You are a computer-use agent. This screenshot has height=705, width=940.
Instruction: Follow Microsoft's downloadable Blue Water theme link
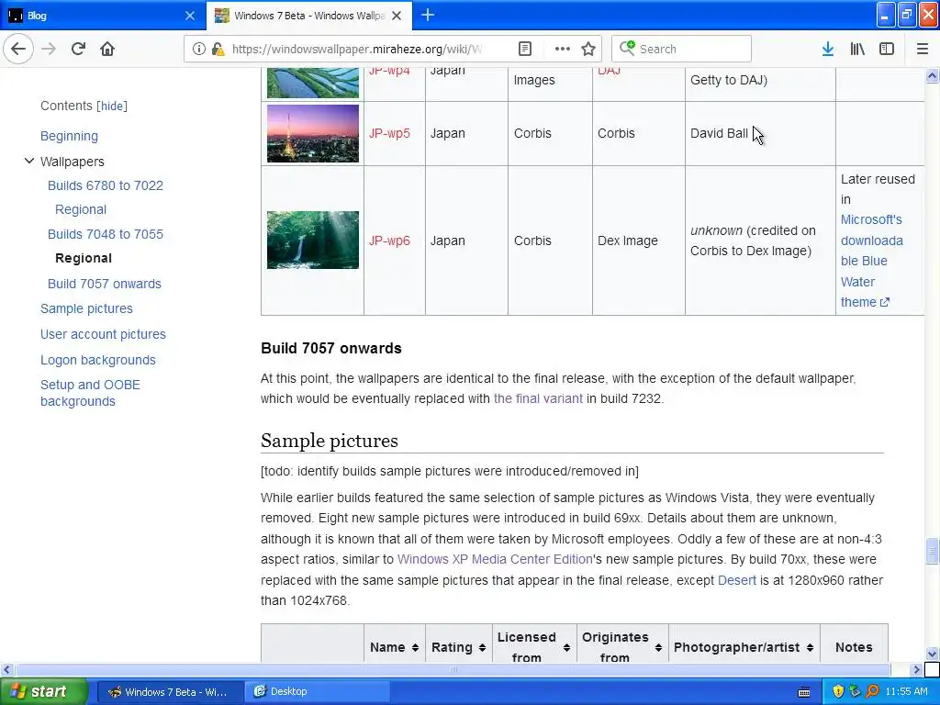872,261
